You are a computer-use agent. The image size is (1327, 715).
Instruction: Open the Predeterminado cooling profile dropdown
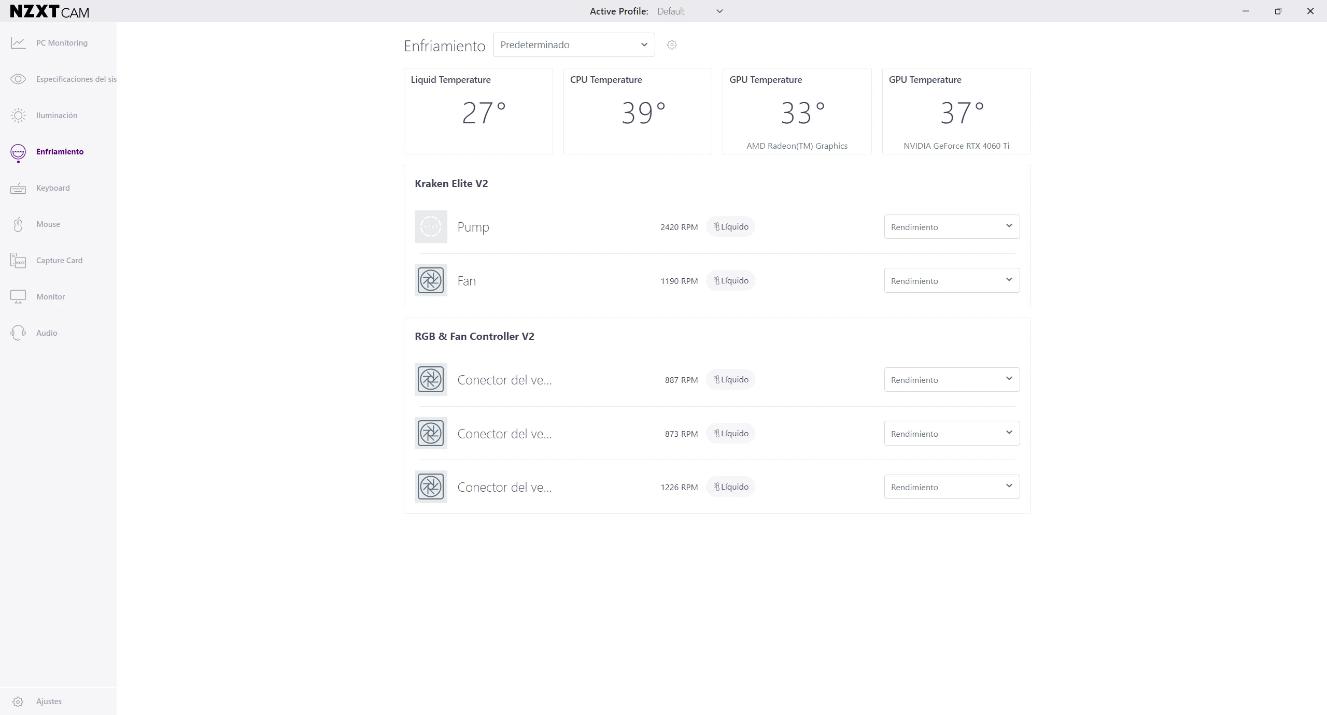click(574, 45)
